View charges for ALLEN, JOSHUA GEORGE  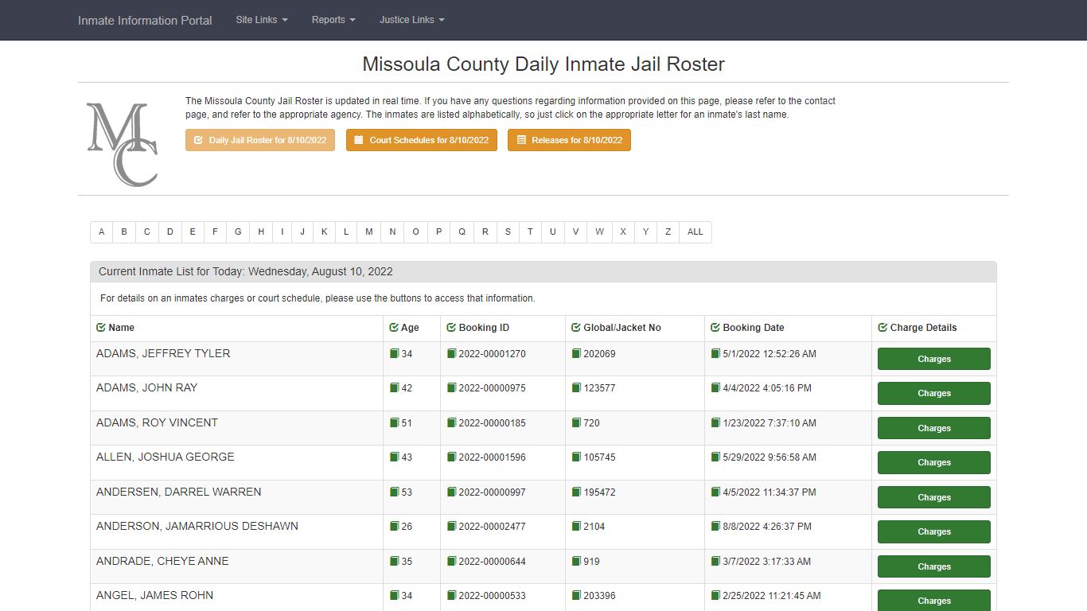coord(934,462)
